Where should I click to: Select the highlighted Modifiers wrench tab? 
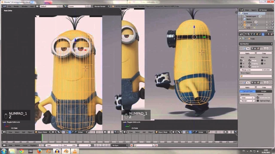[x=263, y=34]
